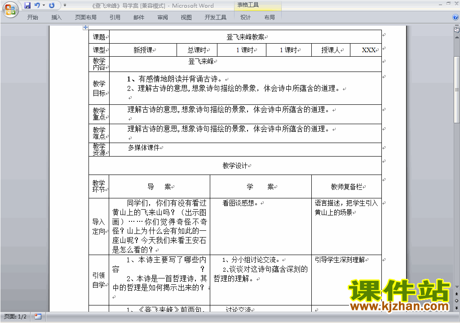Screen dimensions: 460x323
Task: Save the document using the floppy disk icon
Action: [x=27, y=5]
